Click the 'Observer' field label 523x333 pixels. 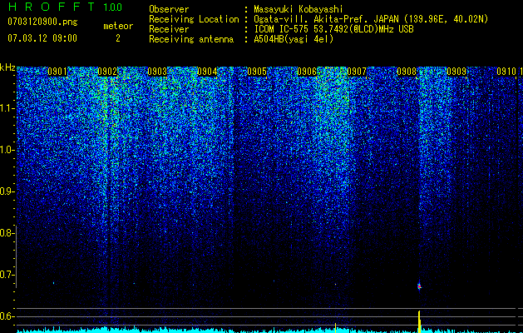click(x=169, y=9)
